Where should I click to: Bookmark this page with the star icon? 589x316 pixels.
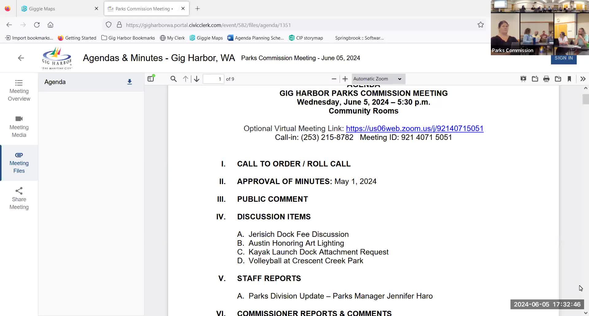pyautogui.click(x=481, y=25)
